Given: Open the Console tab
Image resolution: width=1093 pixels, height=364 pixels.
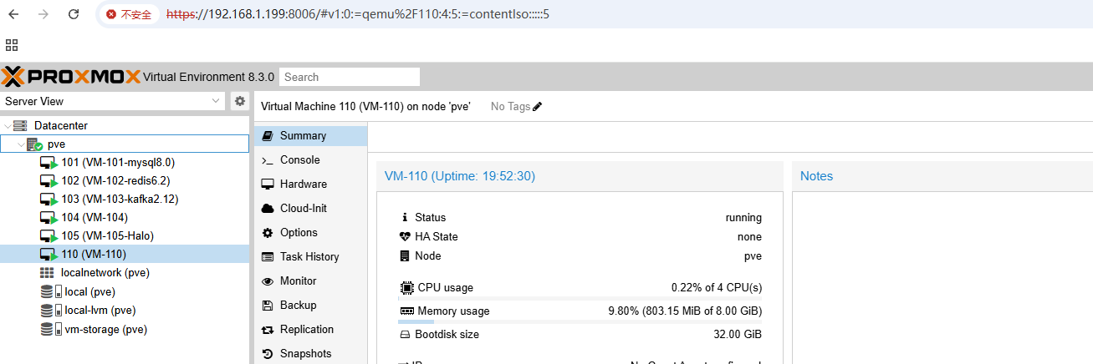Looking at the screenshot, I should pos(299,159).
